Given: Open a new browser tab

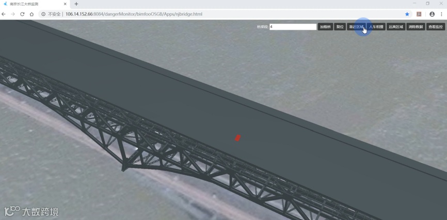Looking at the screenshot, I should tap(76, 4).
